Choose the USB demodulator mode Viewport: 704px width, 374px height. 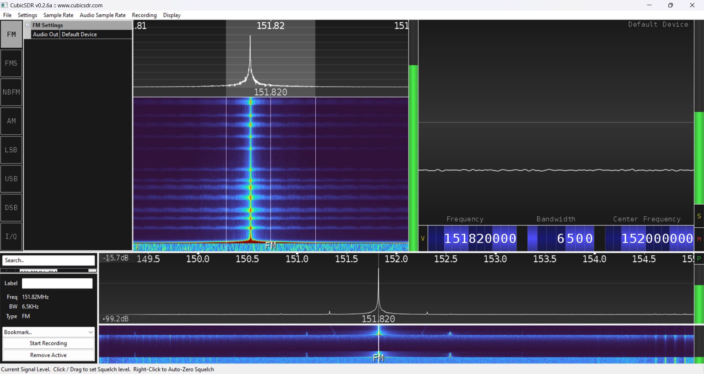coord(11,179)
